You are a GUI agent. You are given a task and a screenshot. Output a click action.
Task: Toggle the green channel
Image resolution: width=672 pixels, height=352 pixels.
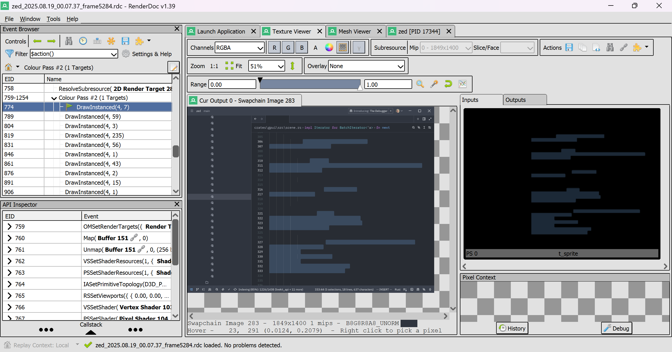tap(288, 47)
